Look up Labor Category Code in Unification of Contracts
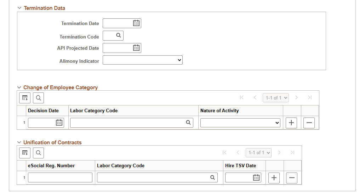 (x=212, y=177)
